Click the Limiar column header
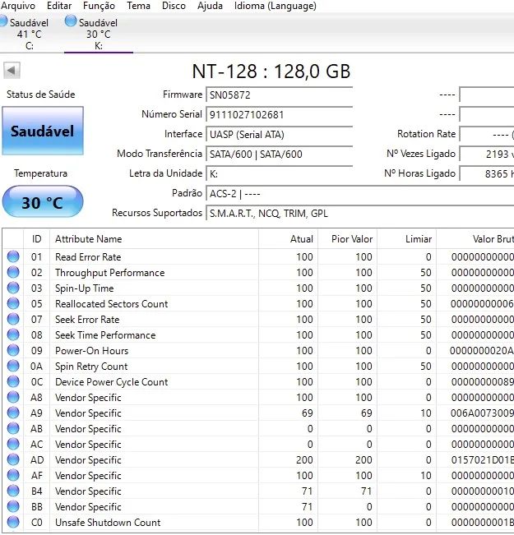 pyautogui.click(x=407, y=239)
